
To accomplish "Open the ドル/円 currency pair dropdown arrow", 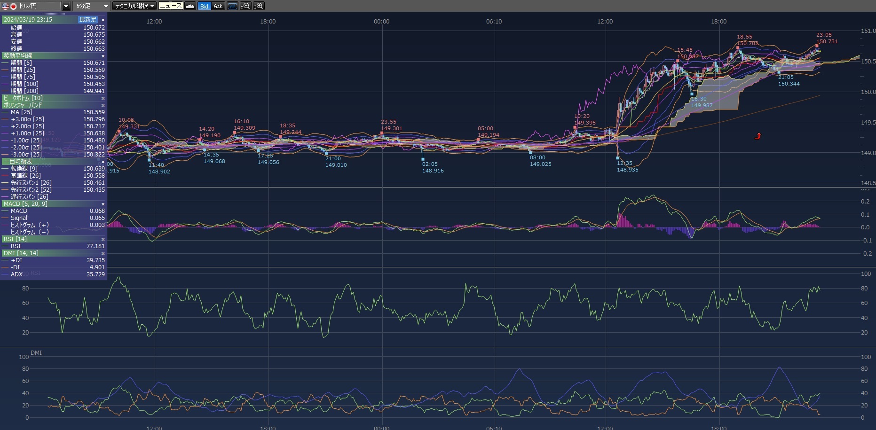I will coord(66,6).
